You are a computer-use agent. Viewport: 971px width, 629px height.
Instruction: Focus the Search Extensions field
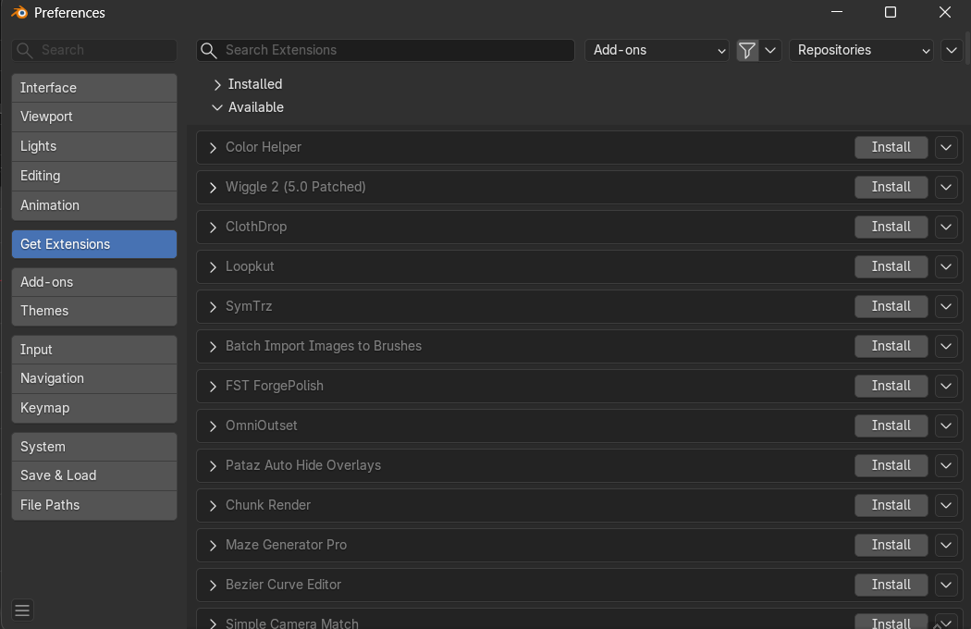point(386,50)
